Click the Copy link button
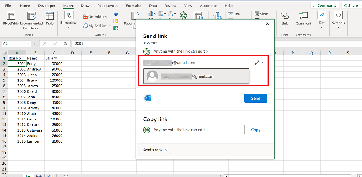Screen dimensions: 362x177 click(256, 130)
